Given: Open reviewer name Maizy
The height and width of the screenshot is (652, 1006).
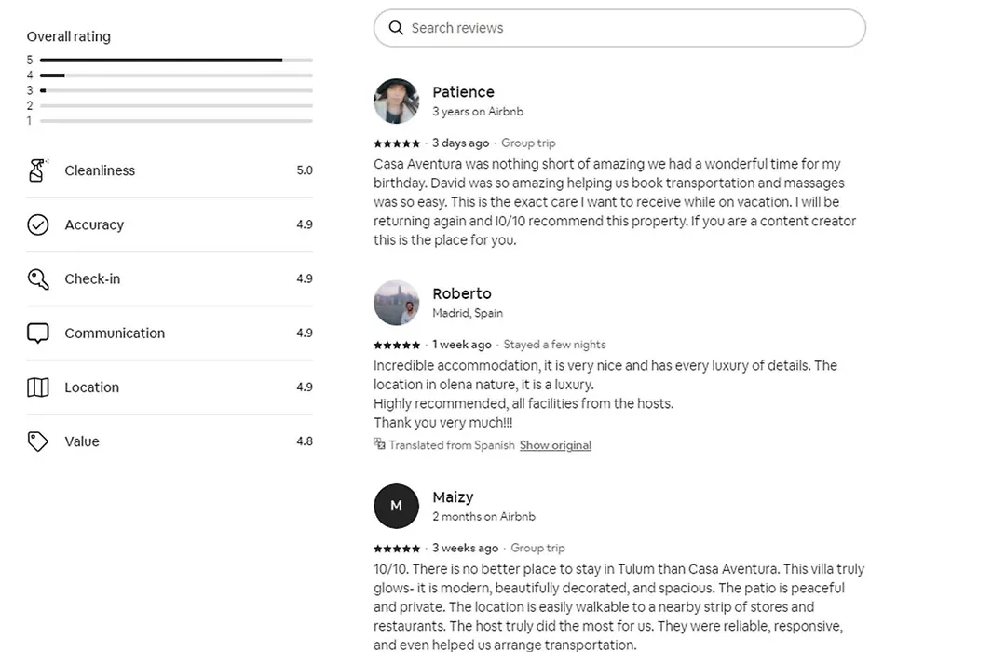Looking at the screenshot, I should point(453,497).
